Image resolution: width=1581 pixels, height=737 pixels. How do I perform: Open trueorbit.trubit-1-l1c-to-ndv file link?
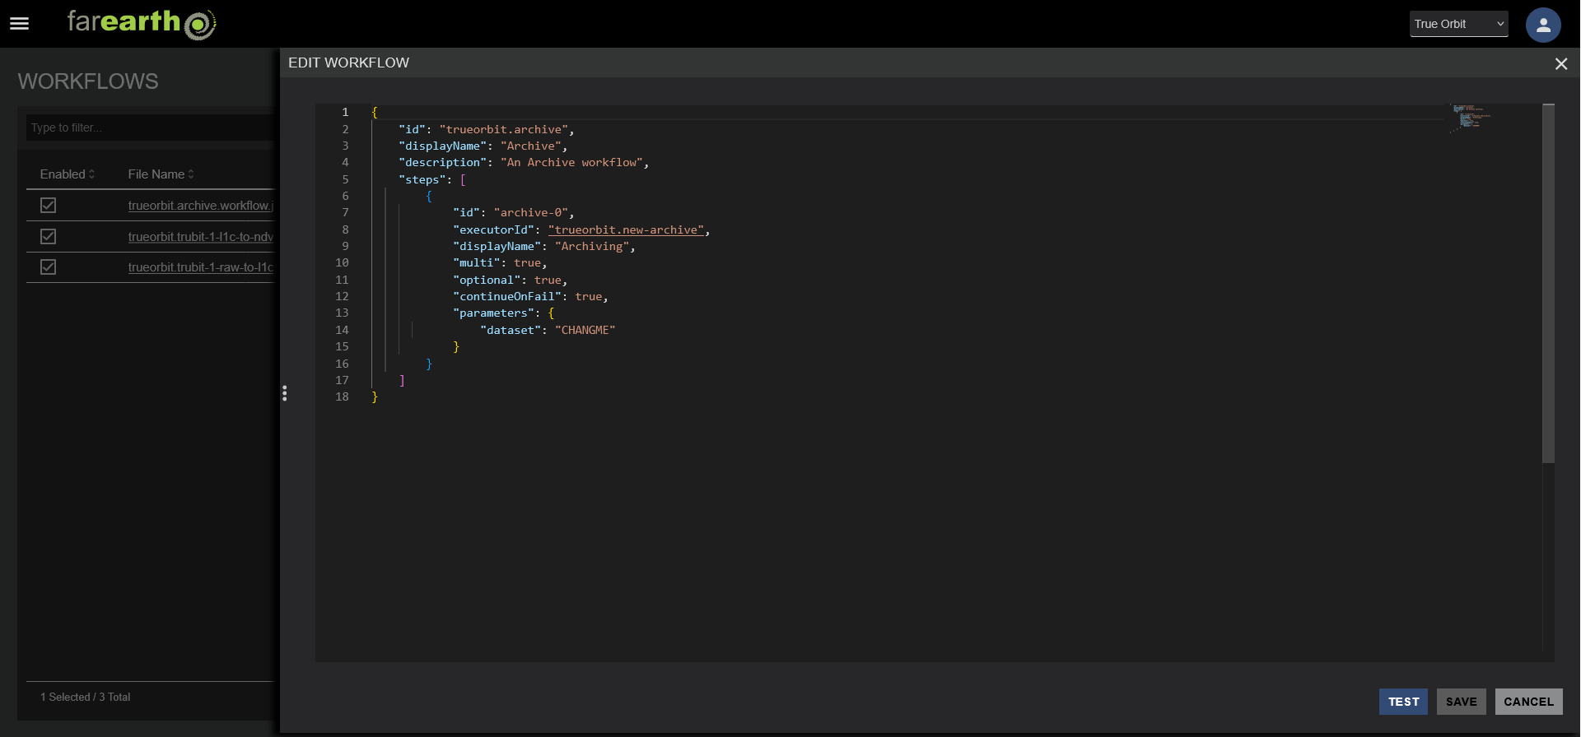click(x=201, y=237)
